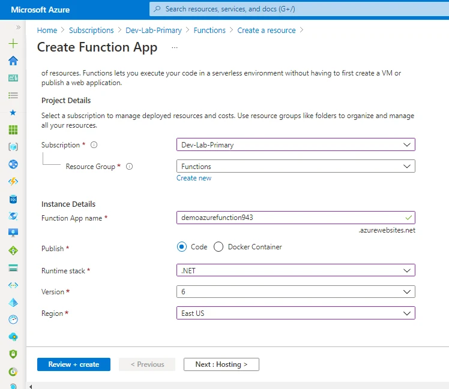The image size is (449, 389).
Task: Open the Security shield icon
Action: click(x=13, y=354)
